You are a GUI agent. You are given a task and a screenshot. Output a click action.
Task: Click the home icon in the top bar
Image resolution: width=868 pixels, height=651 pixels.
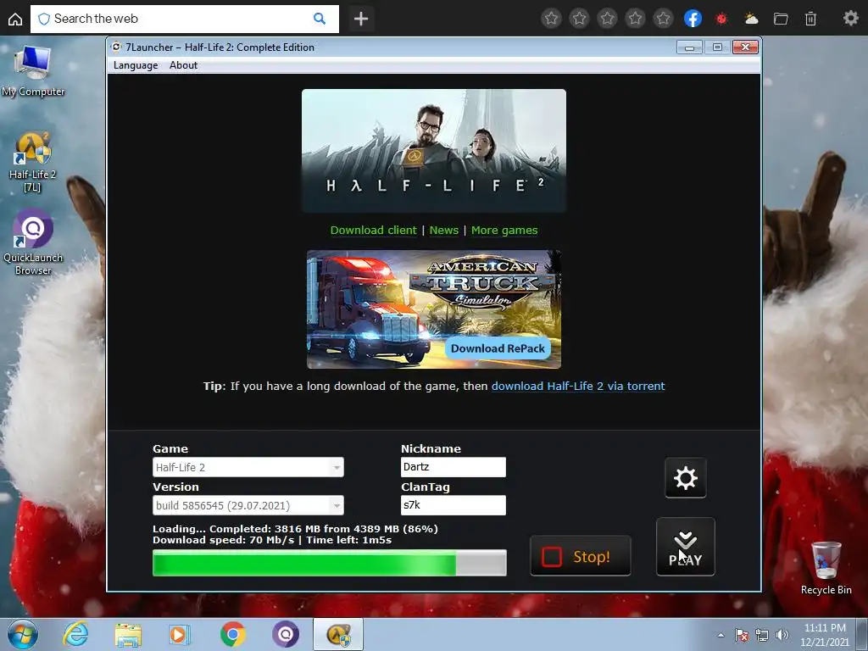15,19
